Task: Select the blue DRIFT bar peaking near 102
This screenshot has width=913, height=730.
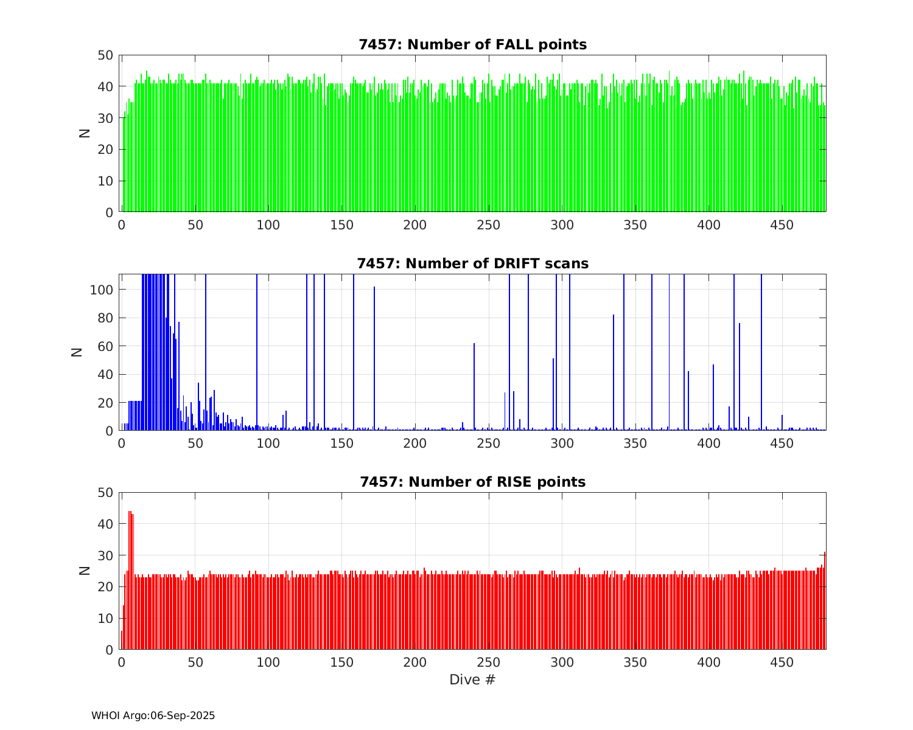Action: pos(374,359)
